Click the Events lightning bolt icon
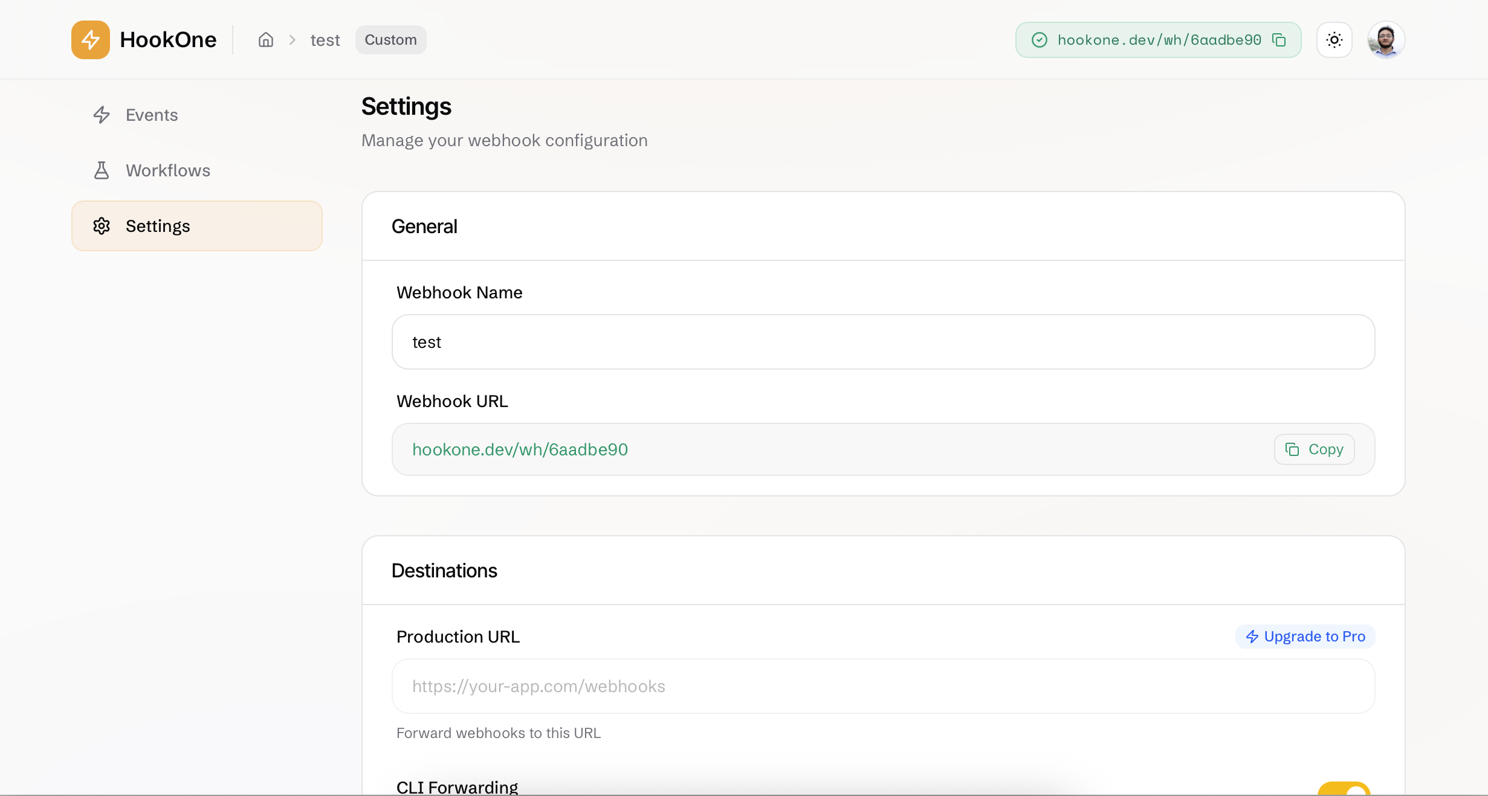1488x796 pixels. click(x=102, y=115)
